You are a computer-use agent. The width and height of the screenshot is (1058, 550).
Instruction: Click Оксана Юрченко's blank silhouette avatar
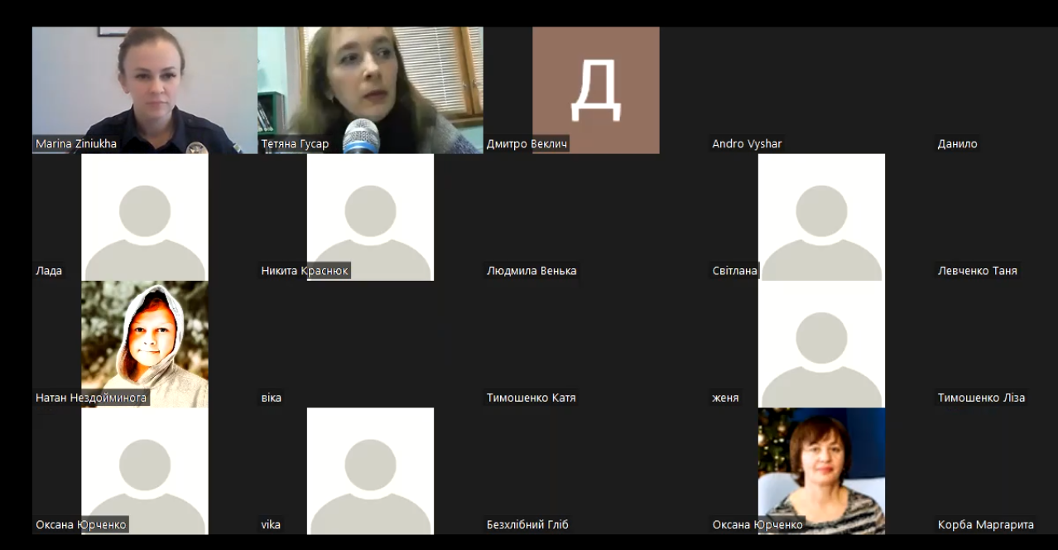pos(145,470)
